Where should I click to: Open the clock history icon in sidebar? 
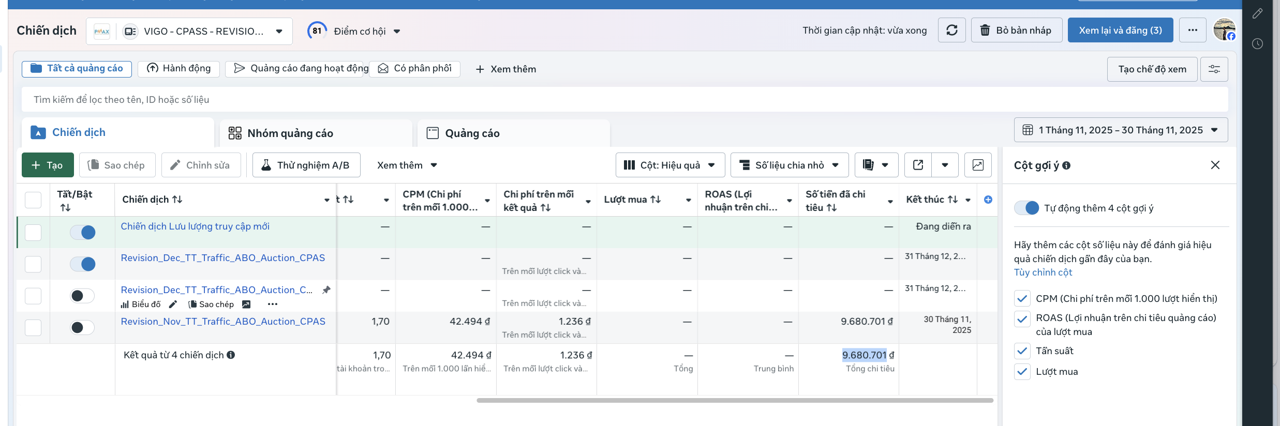[1258, 44]
